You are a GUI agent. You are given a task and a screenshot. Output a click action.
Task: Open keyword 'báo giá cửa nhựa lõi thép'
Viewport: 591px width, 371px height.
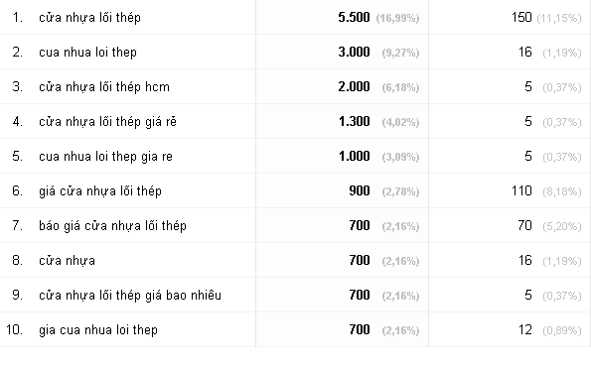pyautogui.click(x=112, y=226)
